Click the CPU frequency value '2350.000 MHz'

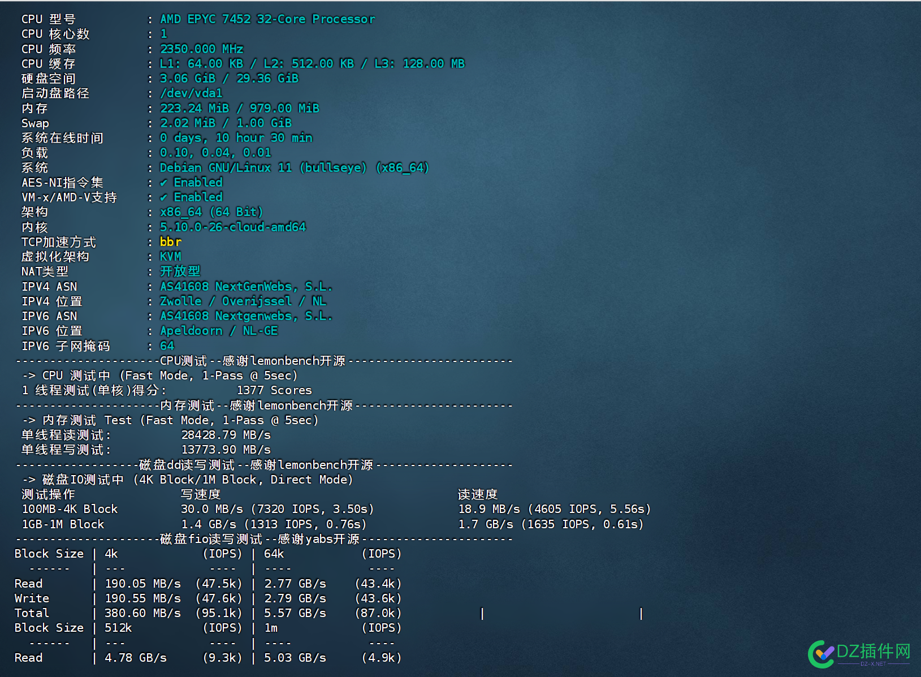[202, 49]
